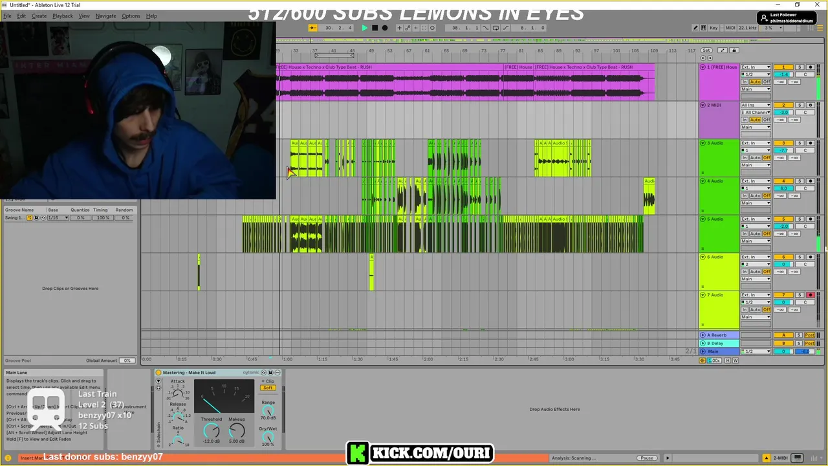Toggle track 5 activator button
The height and width of the screenshot is (466, 828).
pyautogui.click(x=783, y=219)
